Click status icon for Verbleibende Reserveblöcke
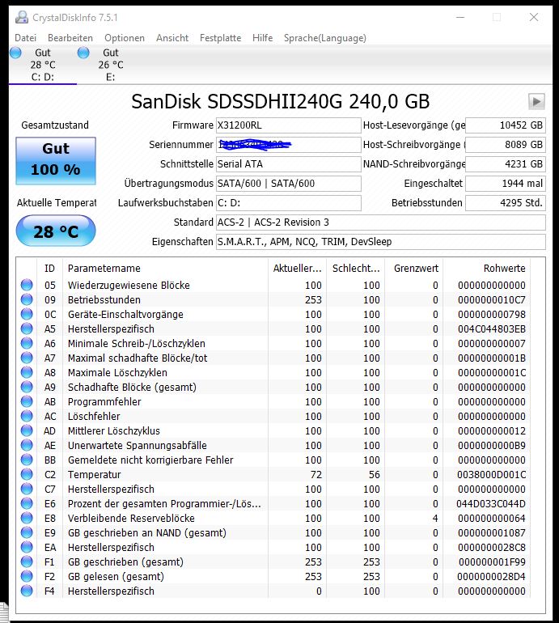The height and width of the screenshot is (623, 559). tap(27, 518)
